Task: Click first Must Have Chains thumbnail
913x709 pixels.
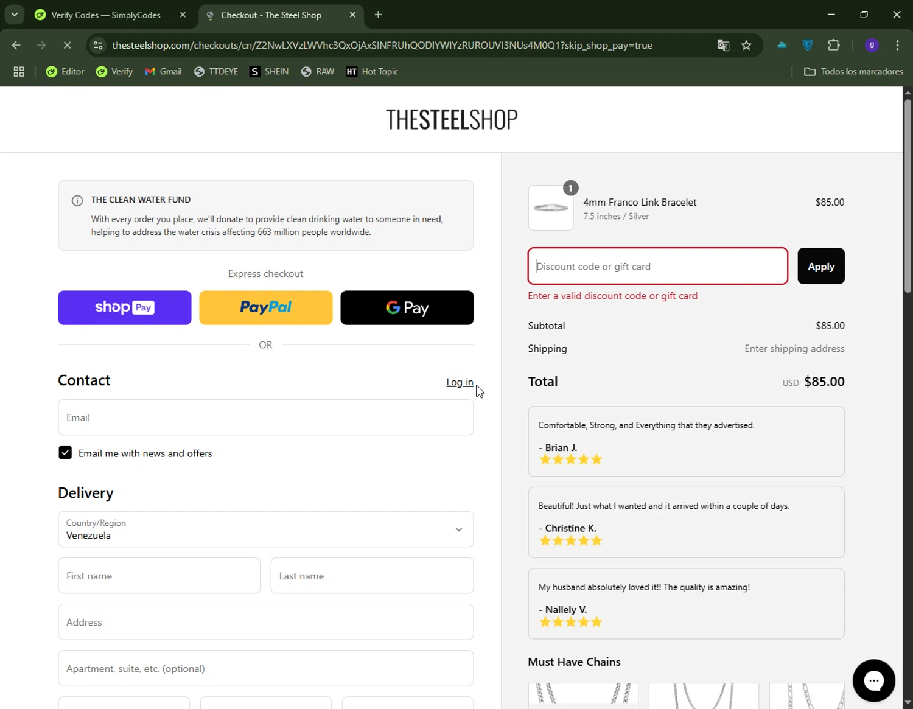Action: pyautogui.click(x=583, y=696)
